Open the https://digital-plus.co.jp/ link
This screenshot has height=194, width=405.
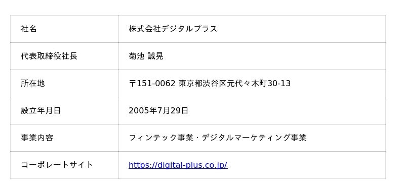(178, 165)
